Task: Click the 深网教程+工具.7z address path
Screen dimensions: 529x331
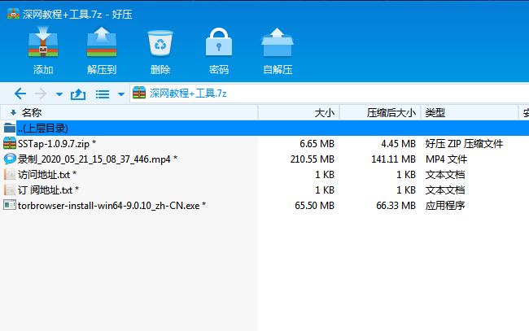Action: 188,94
